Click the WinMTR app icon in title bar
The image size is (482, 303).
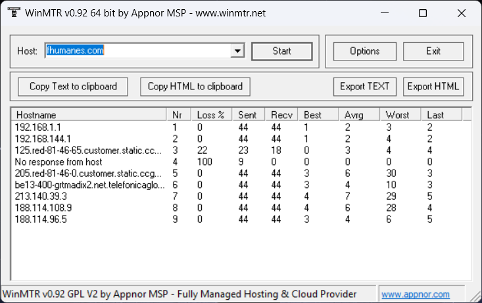[x=12, y=13]
